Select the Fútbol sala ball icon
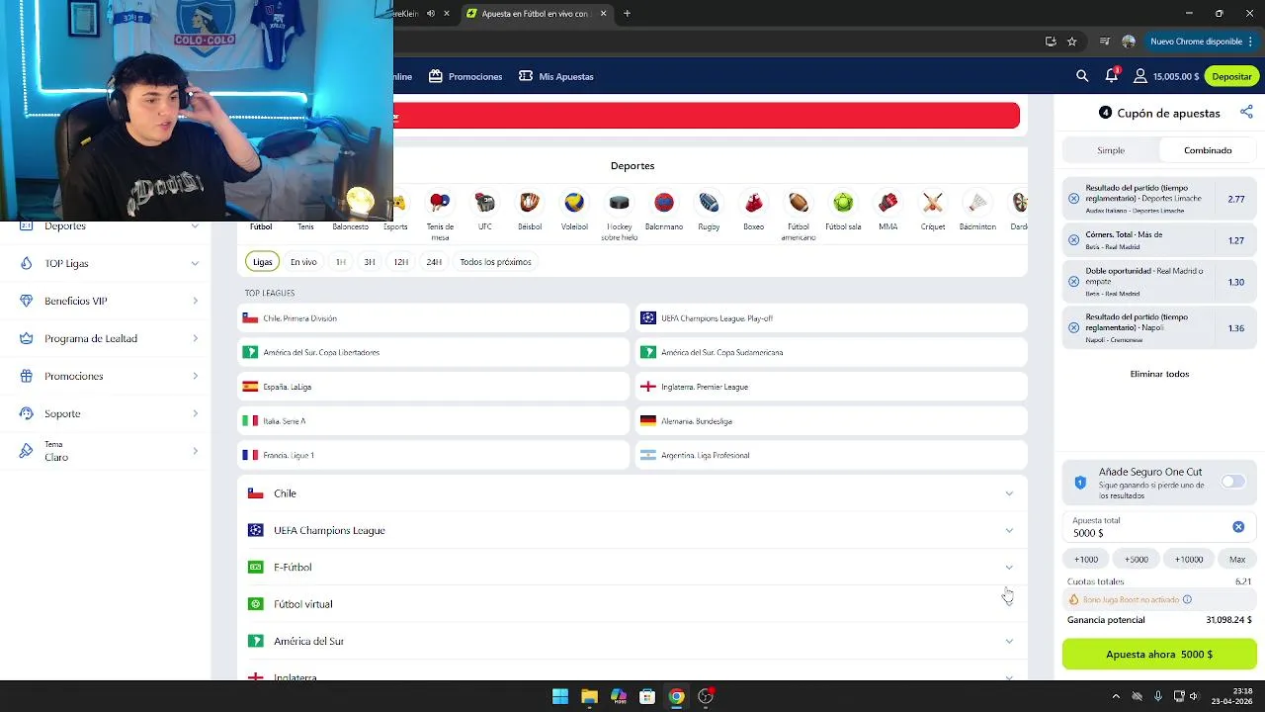This screenshot has height=712, width=1265. coord(843,203)
